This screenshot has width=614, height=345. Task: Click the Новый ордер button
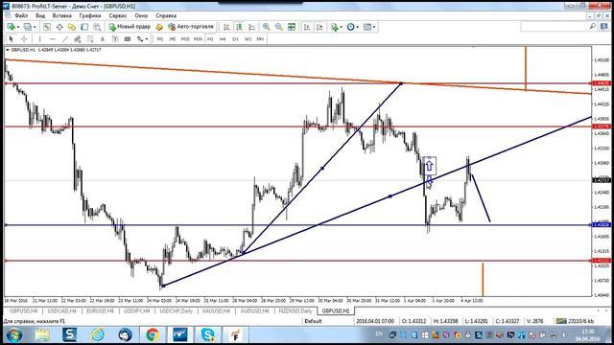click(130, 27)
